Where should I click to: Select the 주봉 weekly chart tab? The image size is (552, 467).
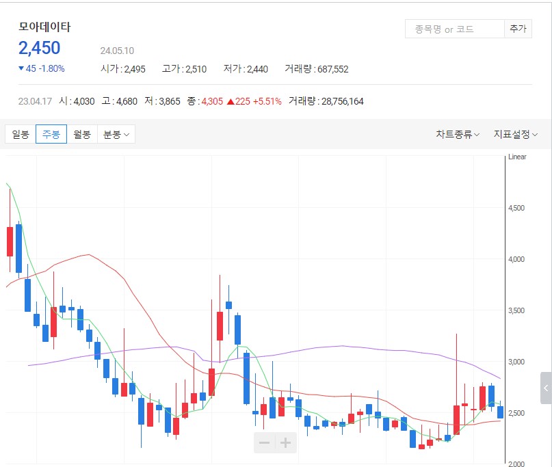pyautogui.click(x=51, y=134)
